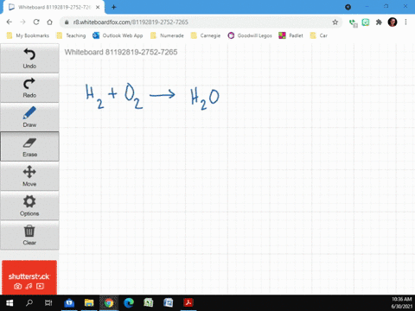Activate the Move tool
Image resolution: width=415 pixels, height=311 pixels.
[29, 176]
